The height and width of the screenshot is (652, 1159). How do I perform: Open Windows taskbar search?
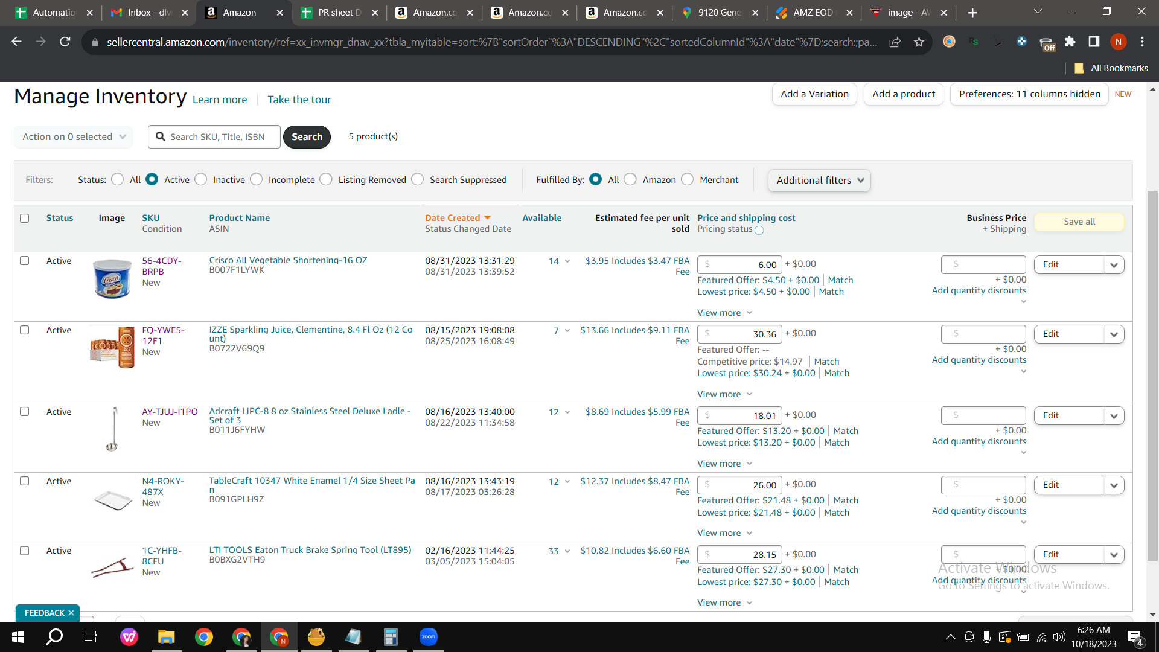point(54,637)
